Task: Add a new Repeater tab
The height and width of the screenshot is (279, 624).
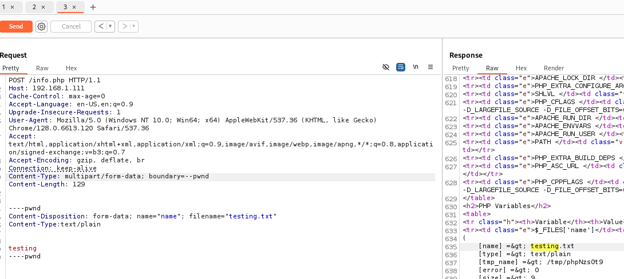Action: [x=93, y=7]
